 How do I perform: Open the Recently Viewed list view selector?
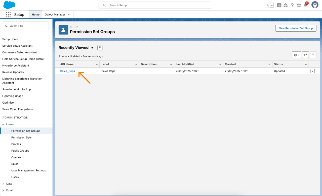tap(92, 48)
